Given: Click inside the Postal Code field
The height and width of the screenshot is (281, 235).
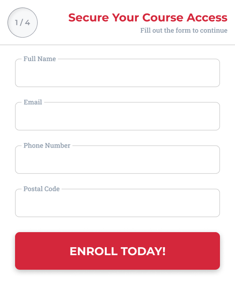Looking at the screenshot, I should pyautogui.click(x=117, y=203).
